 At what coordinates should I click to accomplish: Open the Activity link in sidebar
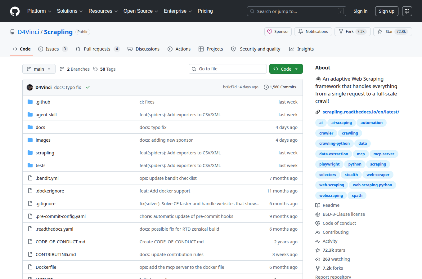pyautogui.click(x=326, y=241)
